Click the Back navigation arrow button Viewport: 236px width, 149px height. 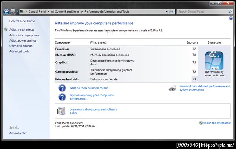[6, 11]
